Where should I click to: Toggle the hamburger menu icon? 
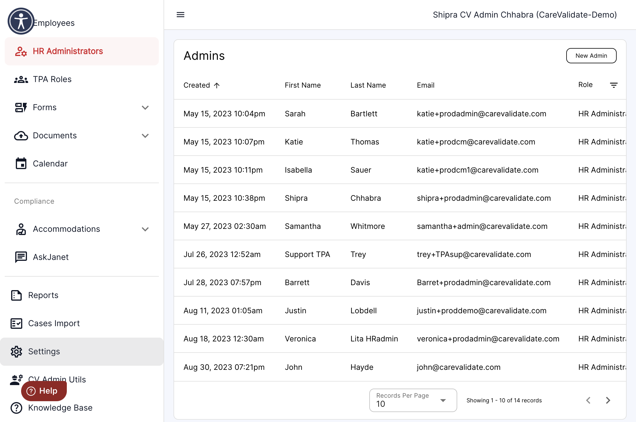pos(181,15)
